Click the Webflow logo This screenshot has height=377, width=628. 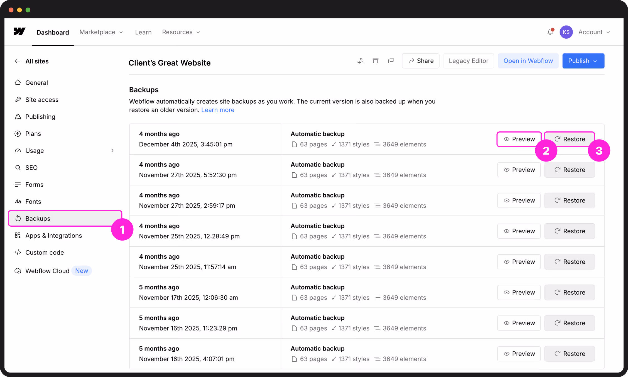coord(19,31)
